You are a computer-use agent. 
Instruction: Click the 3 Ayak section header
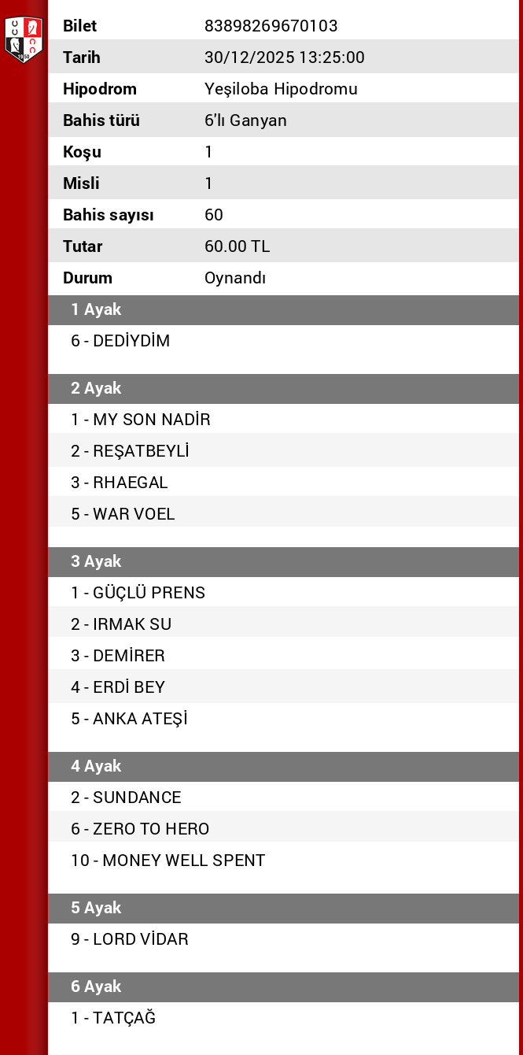click(283, 561)
